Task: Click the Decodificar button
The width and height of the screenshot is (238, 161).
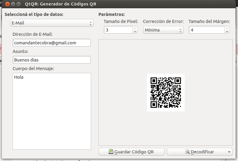Action: click(x=200, y=152)
